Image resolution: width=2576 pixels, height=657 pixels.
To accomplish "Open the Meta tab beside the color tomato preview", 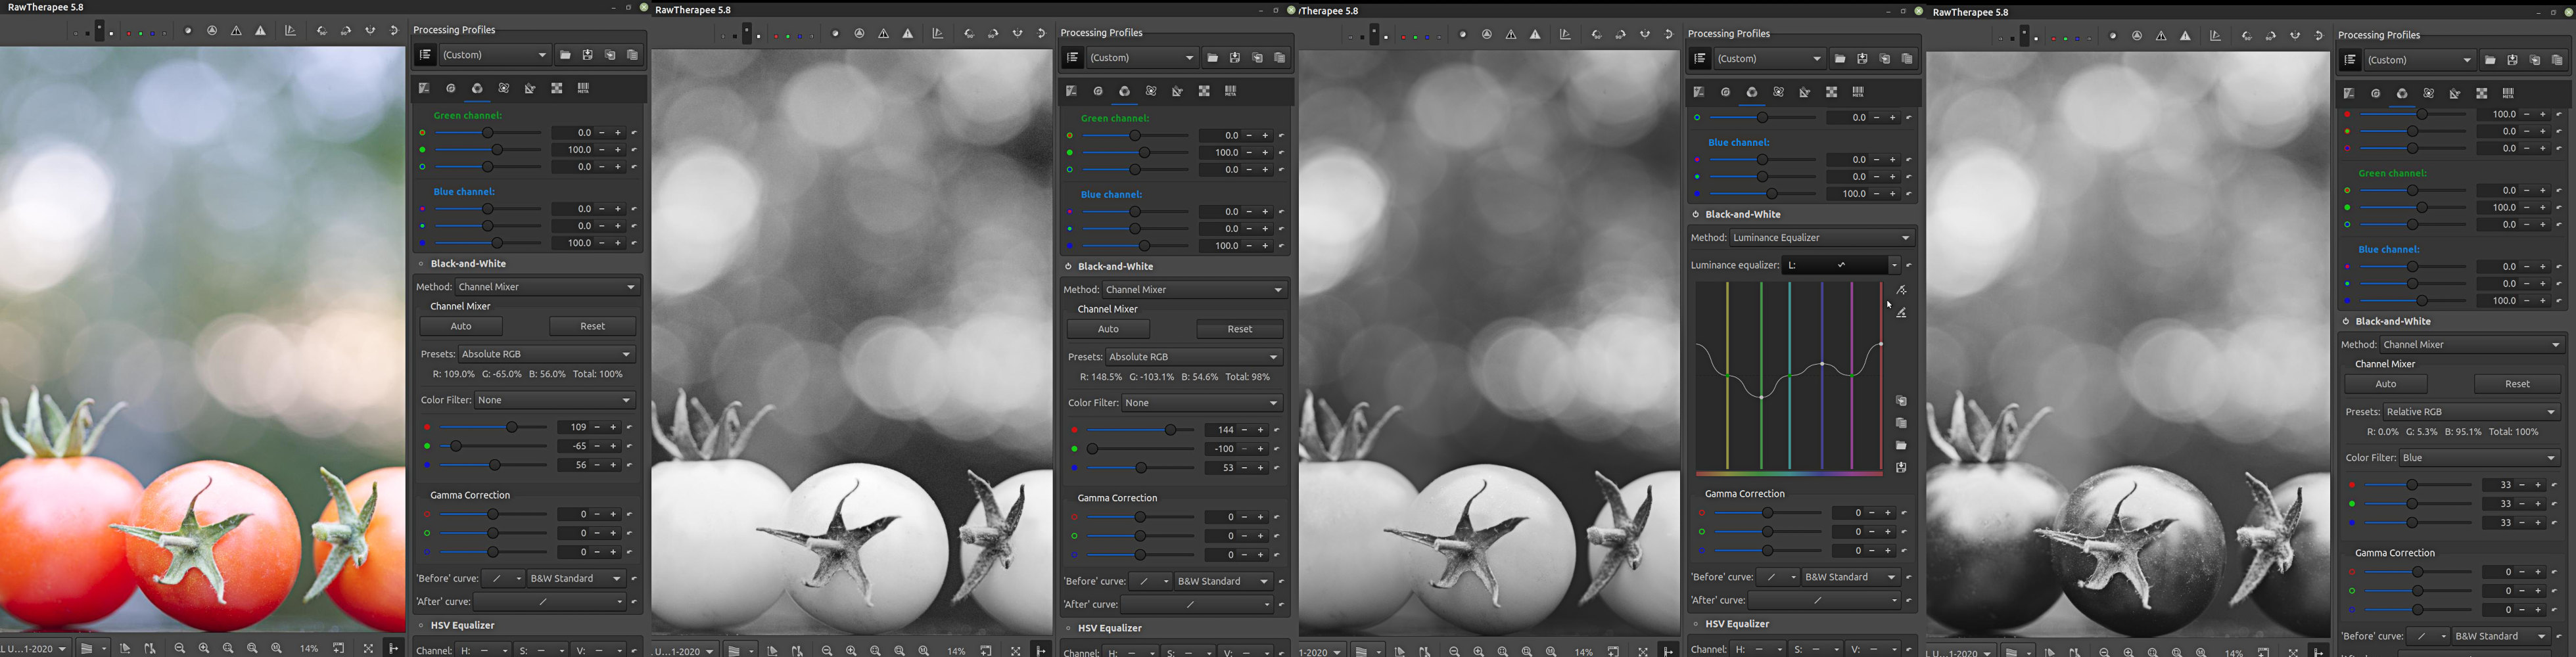I will click(583, 89).
